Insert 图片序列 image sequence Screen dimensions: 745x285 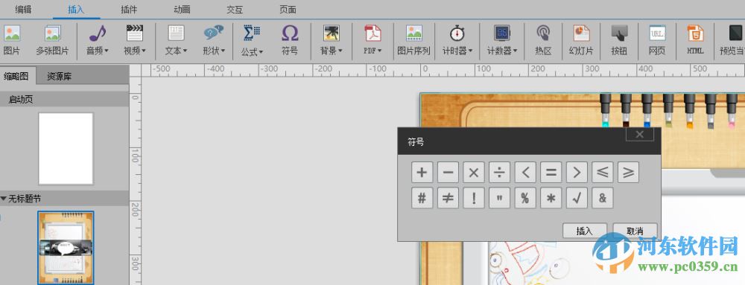[x=413, y=40]
